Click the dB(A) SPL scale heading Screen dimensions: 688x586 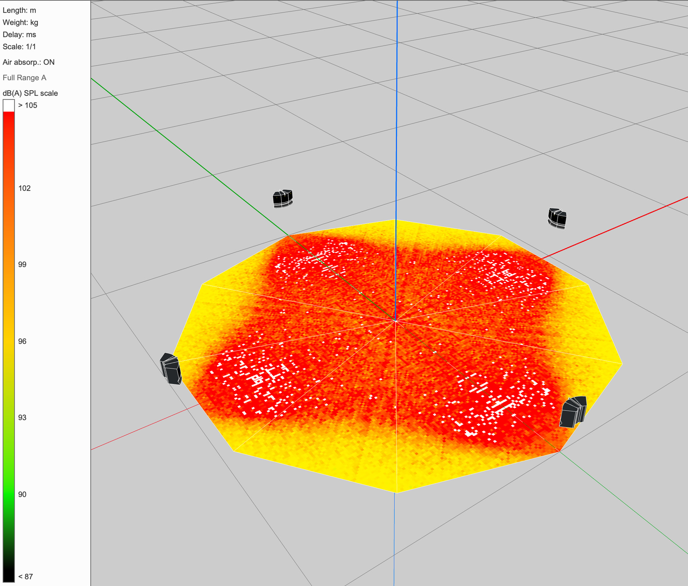coord(30,93)
